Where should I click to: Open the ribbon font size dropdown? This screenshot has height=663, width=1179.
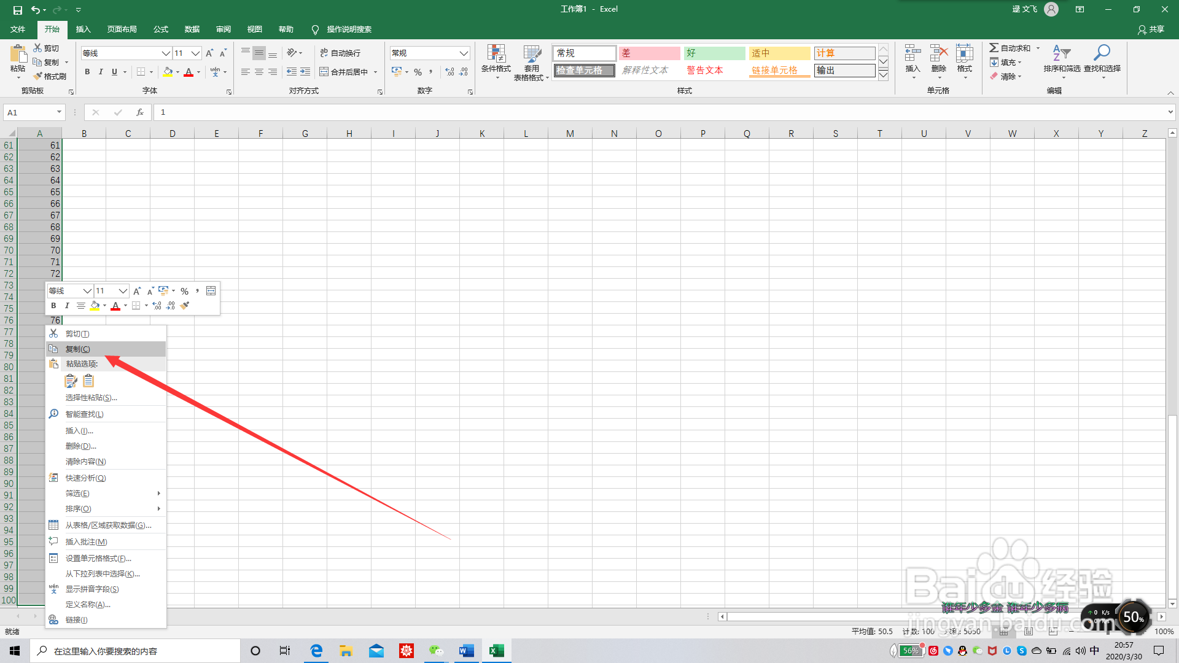coord(195,53)
